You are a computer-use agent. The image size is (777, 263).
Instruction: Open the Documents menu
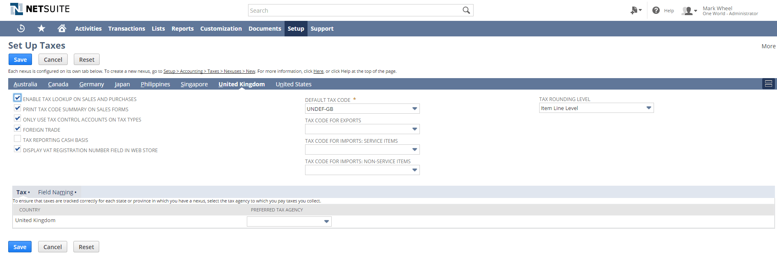pyautogui.click(x=265, y=29)
